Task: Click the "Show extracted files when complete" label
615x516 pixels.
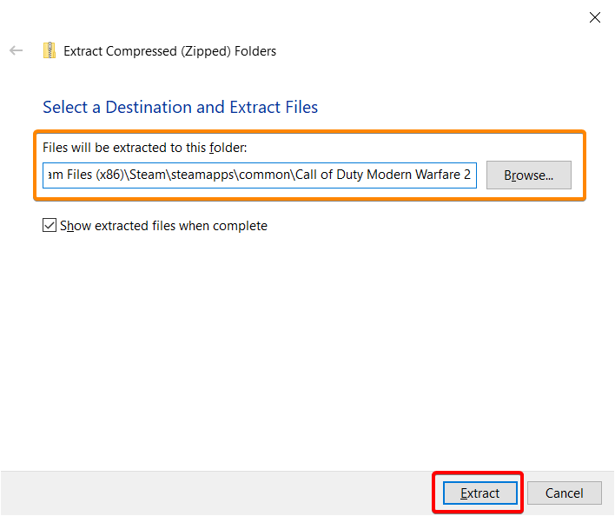Action: tap(163, 226)
